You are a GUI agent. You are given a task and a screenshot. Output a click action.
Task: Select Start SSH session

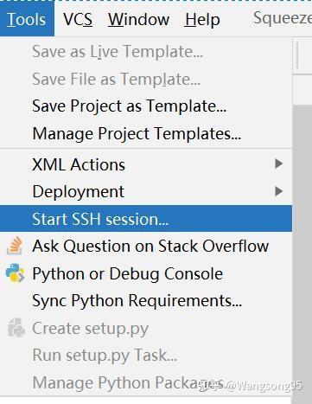(x=146, y=219)
